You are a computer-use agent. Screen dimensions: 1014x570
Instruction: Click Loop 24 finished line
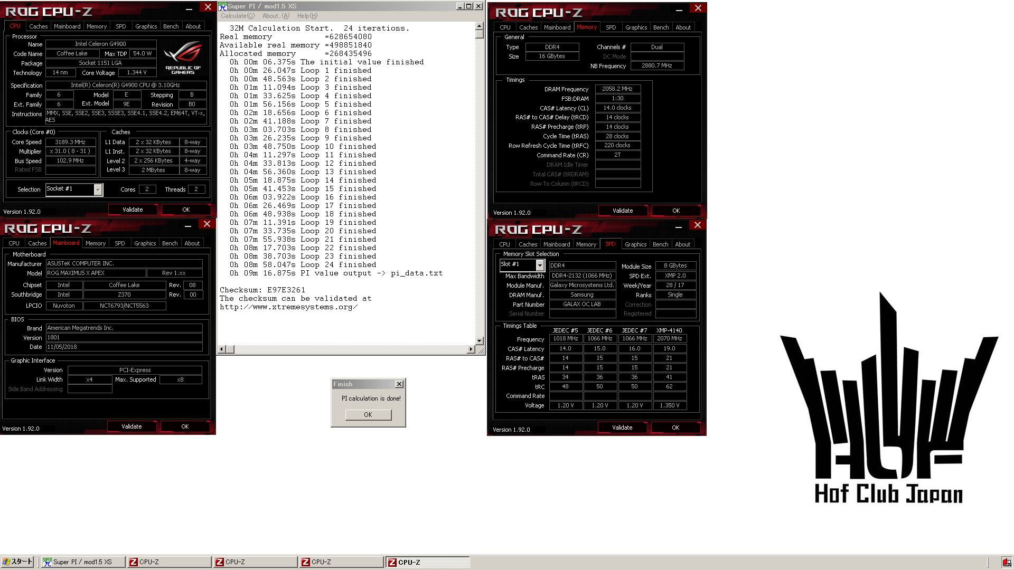[x=303, y=264]
